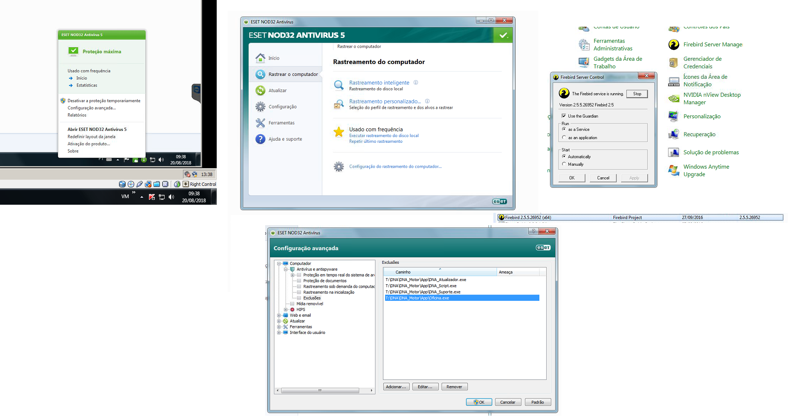Viewport: 788px width, 416px height.
Task: Click the Ferramentas tools icon
Action: tap(260, 123)
